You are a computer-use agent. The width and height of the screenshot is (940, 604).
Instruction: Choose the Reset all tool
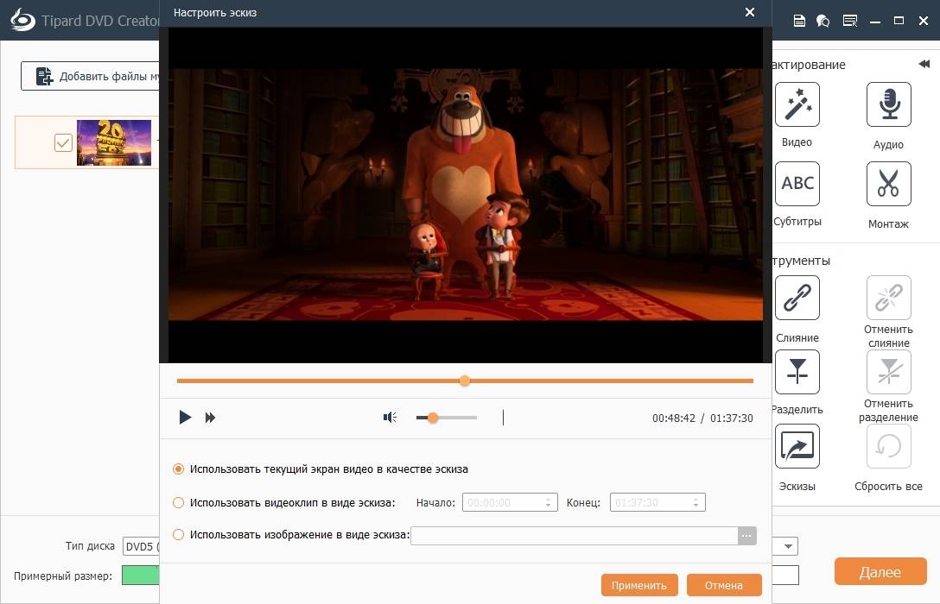[888, 446]
